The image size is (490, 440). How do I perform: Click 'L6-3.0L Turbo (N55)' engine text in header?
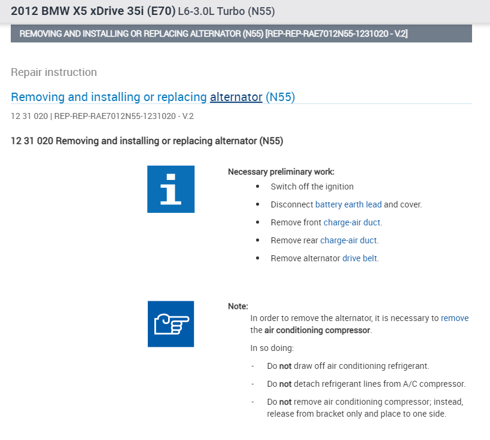(226, 11)
